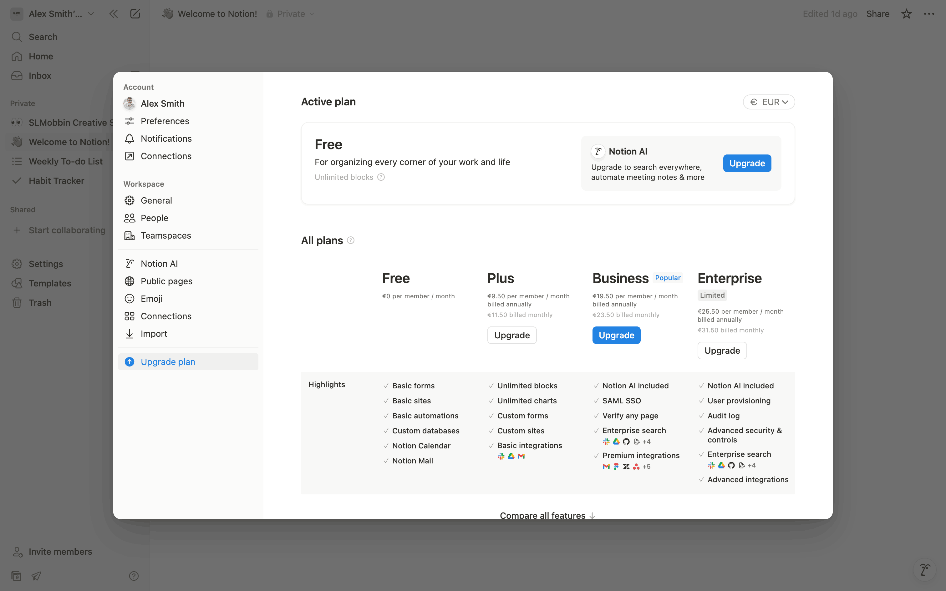Open the Private sharing dropdown

291,14
